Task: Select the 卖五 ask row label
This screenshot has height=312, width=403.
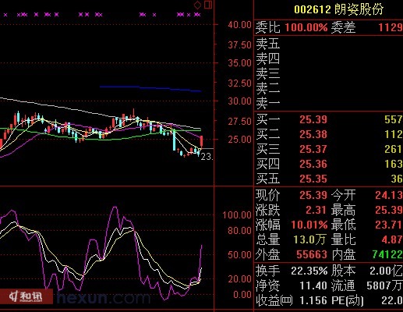Action: [268, 44]
